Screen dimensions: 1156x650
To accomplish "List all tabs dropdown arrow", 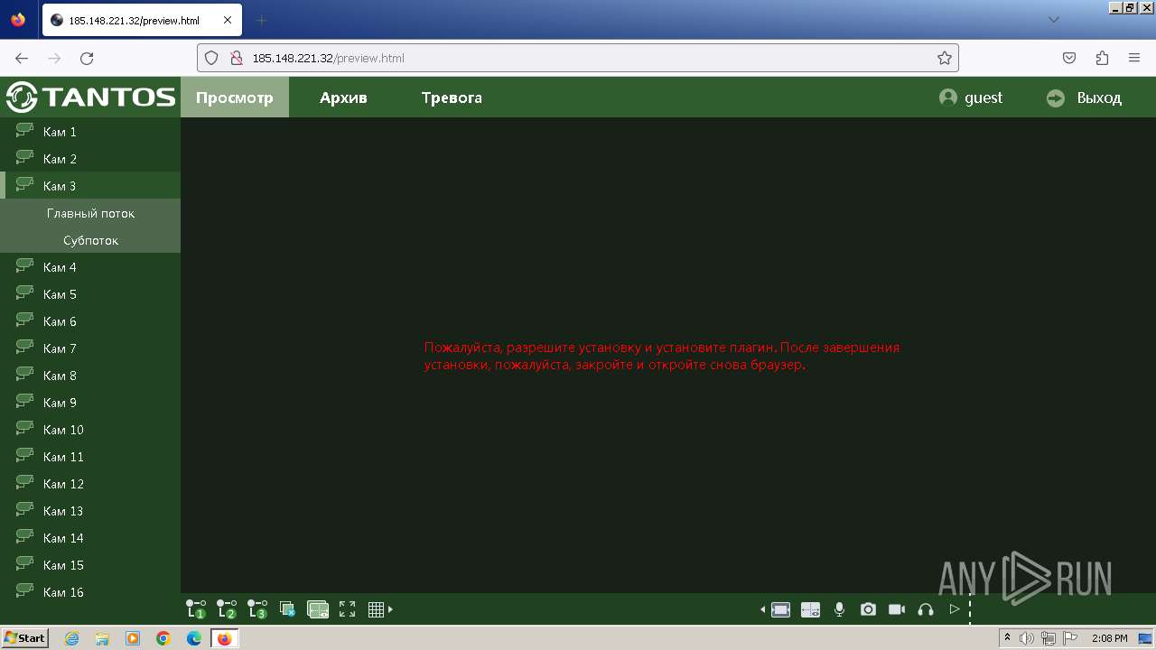I will [x=1053, y=20].
